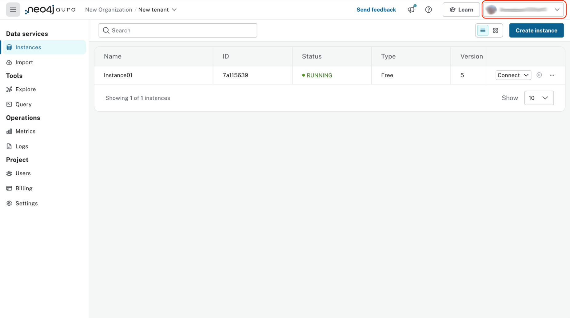Switch to list view
The height and width of the screenshot is (318, 570).
pos(482,30)
